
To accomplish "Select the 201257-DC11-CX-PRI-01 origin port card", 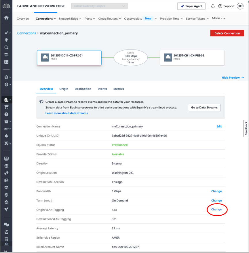I will 69,58.
